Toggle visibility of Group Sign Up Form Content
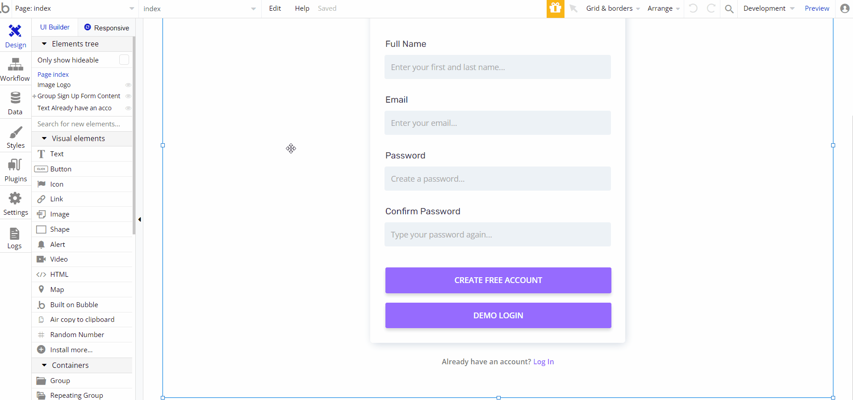 coord(128,96)
